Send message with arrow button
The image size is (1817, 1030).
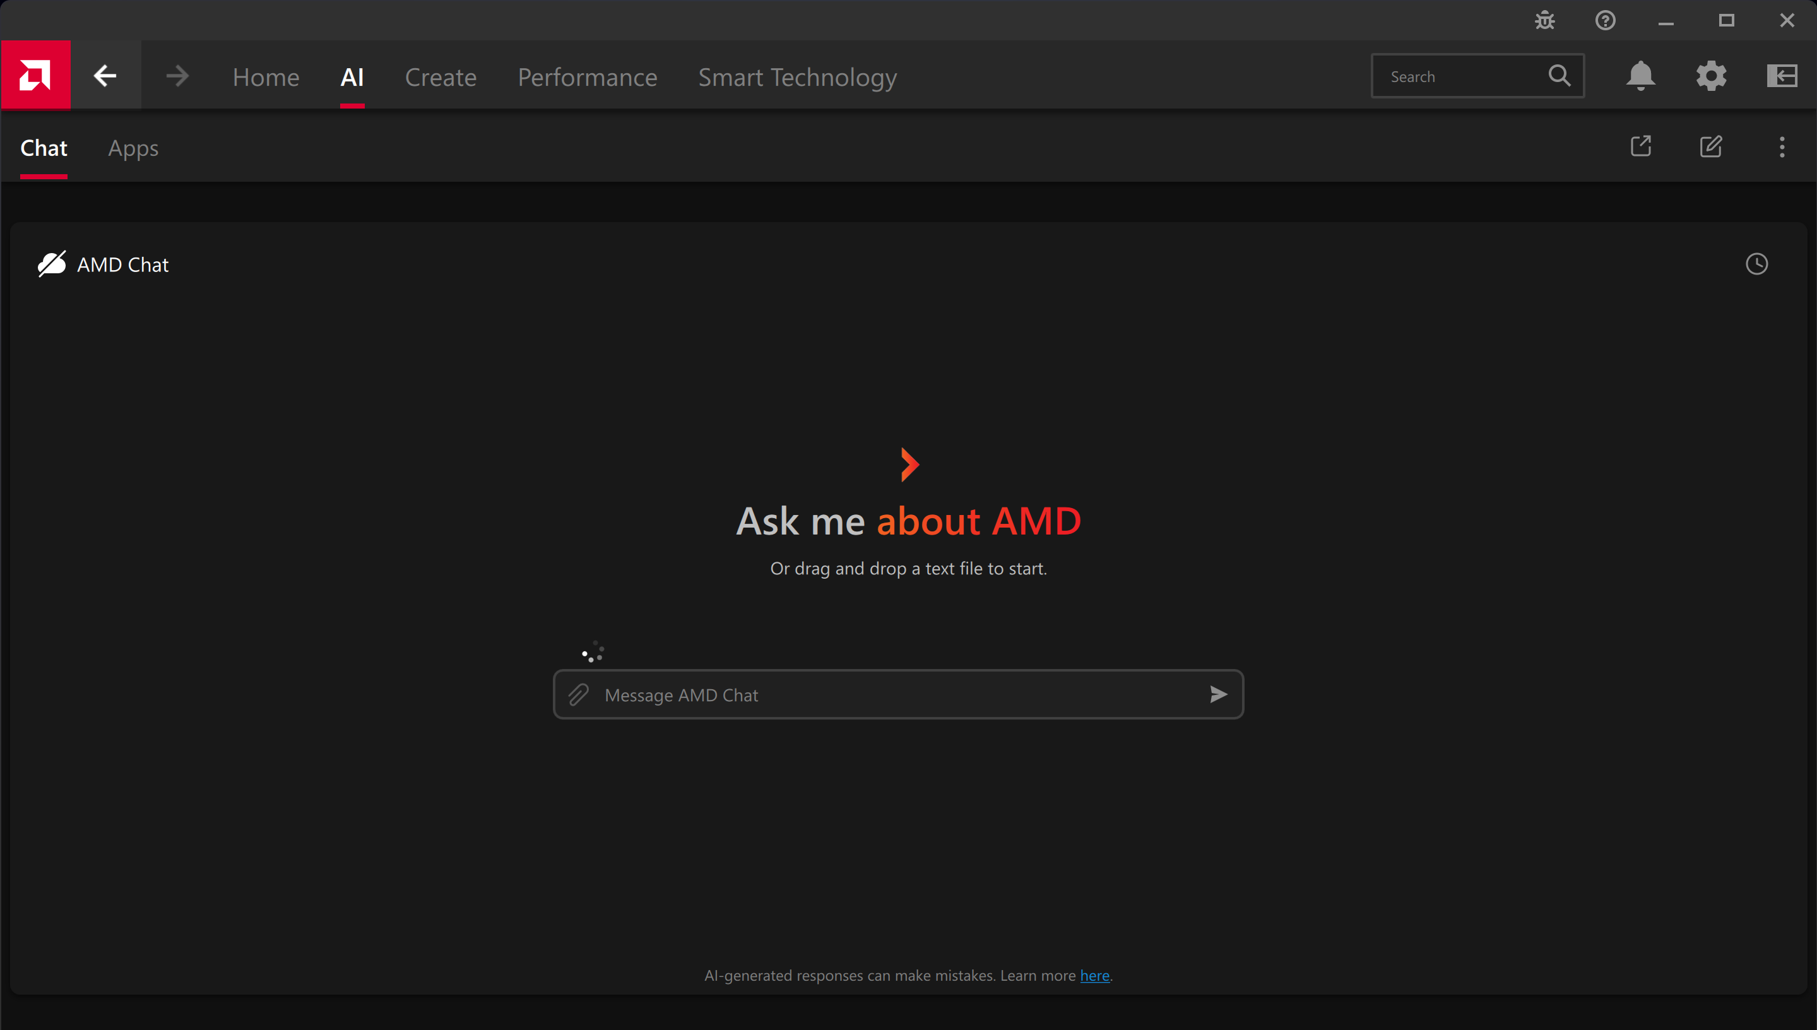pyautogui.click(x=1218, y=695)
